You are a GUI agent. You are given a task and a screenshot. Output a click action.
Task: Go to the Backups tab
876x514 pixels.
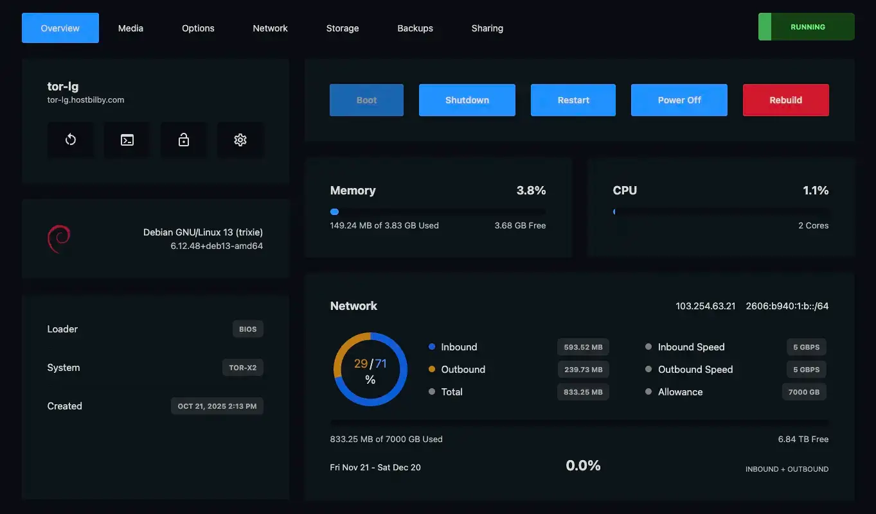(x=415, y=28)
